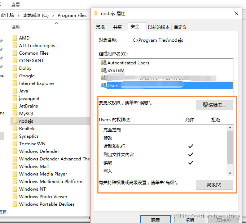Image resolution: width=246 pixels, height=223 pixels.
Task: Close the nodejs properties dialog
Action: point(236,13)
